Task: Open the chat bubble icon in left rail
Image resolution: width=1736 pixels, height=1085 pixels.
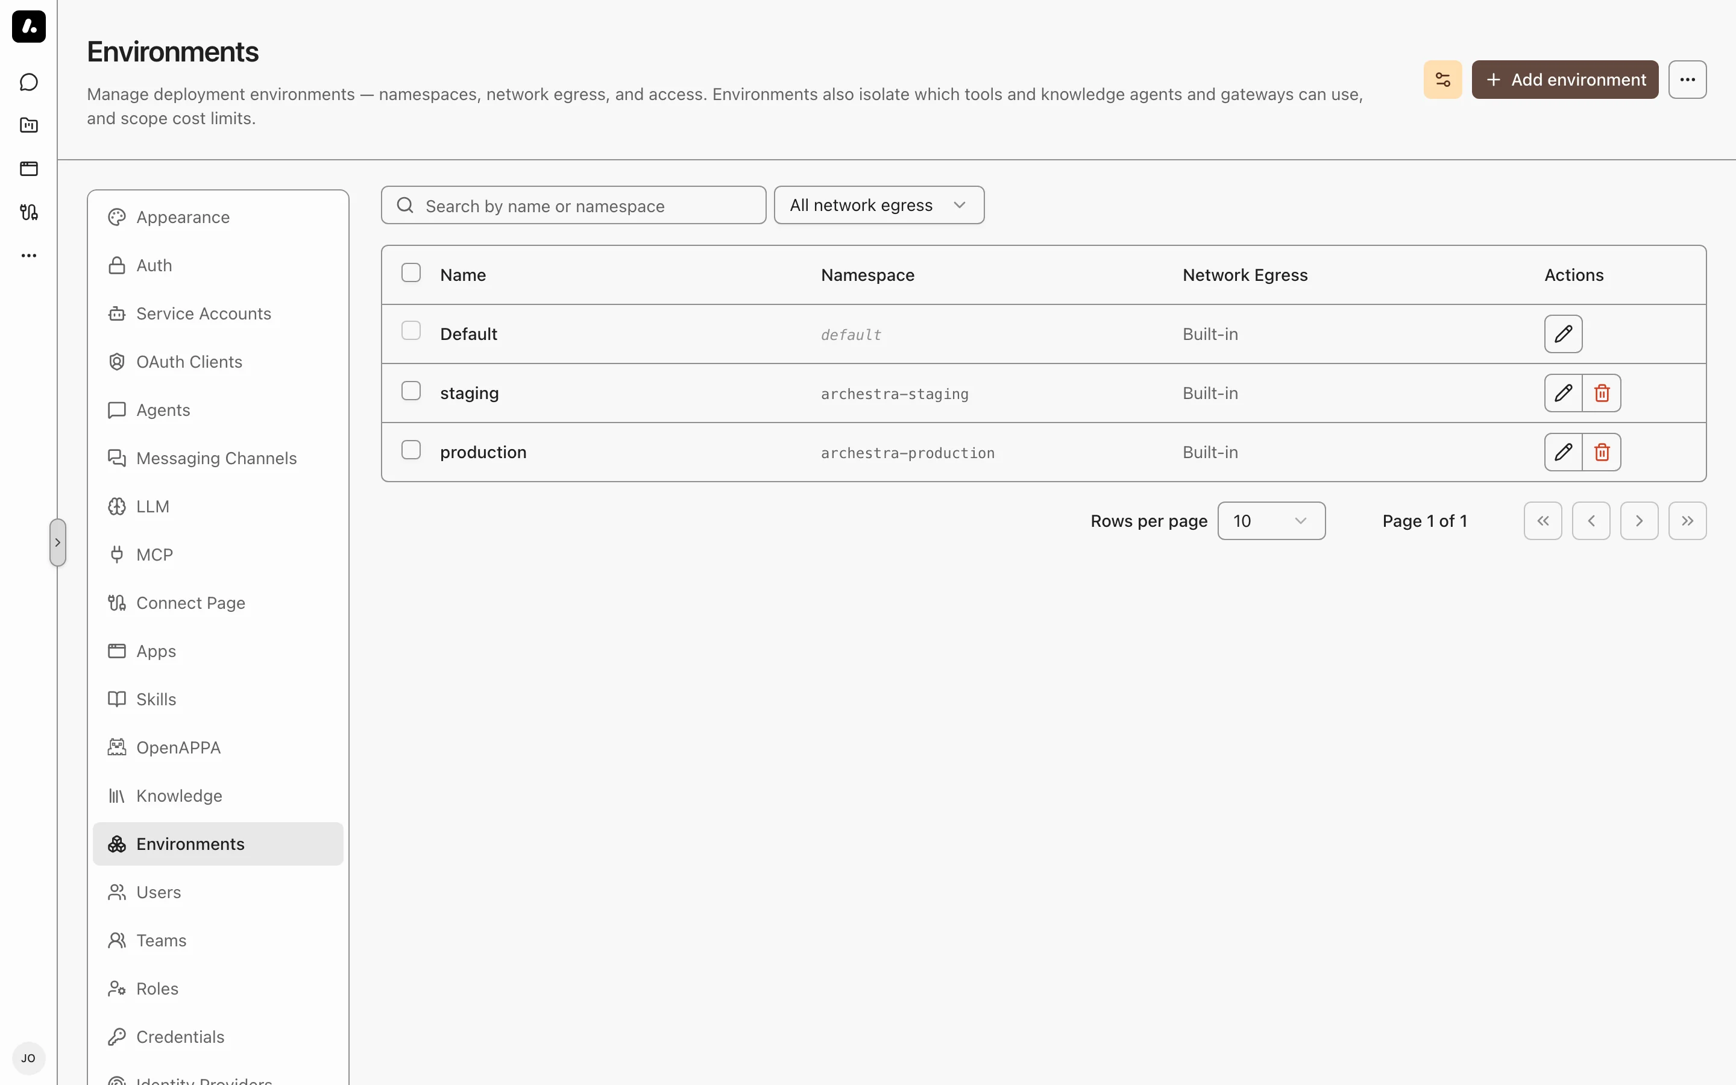Action: point(29,83)
